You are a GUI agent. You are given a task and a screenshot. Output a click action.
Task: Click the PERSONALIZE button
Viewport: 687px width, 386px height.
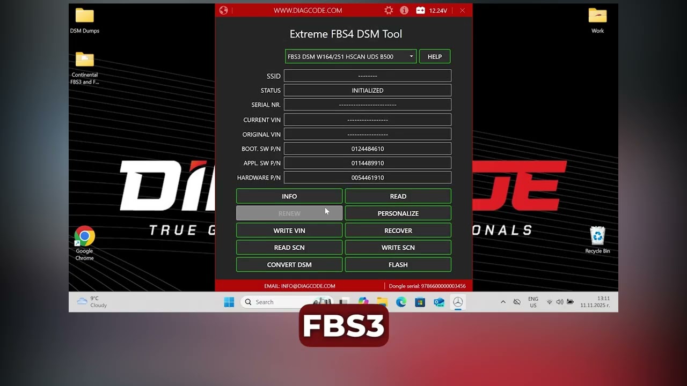tap(398, 213)
